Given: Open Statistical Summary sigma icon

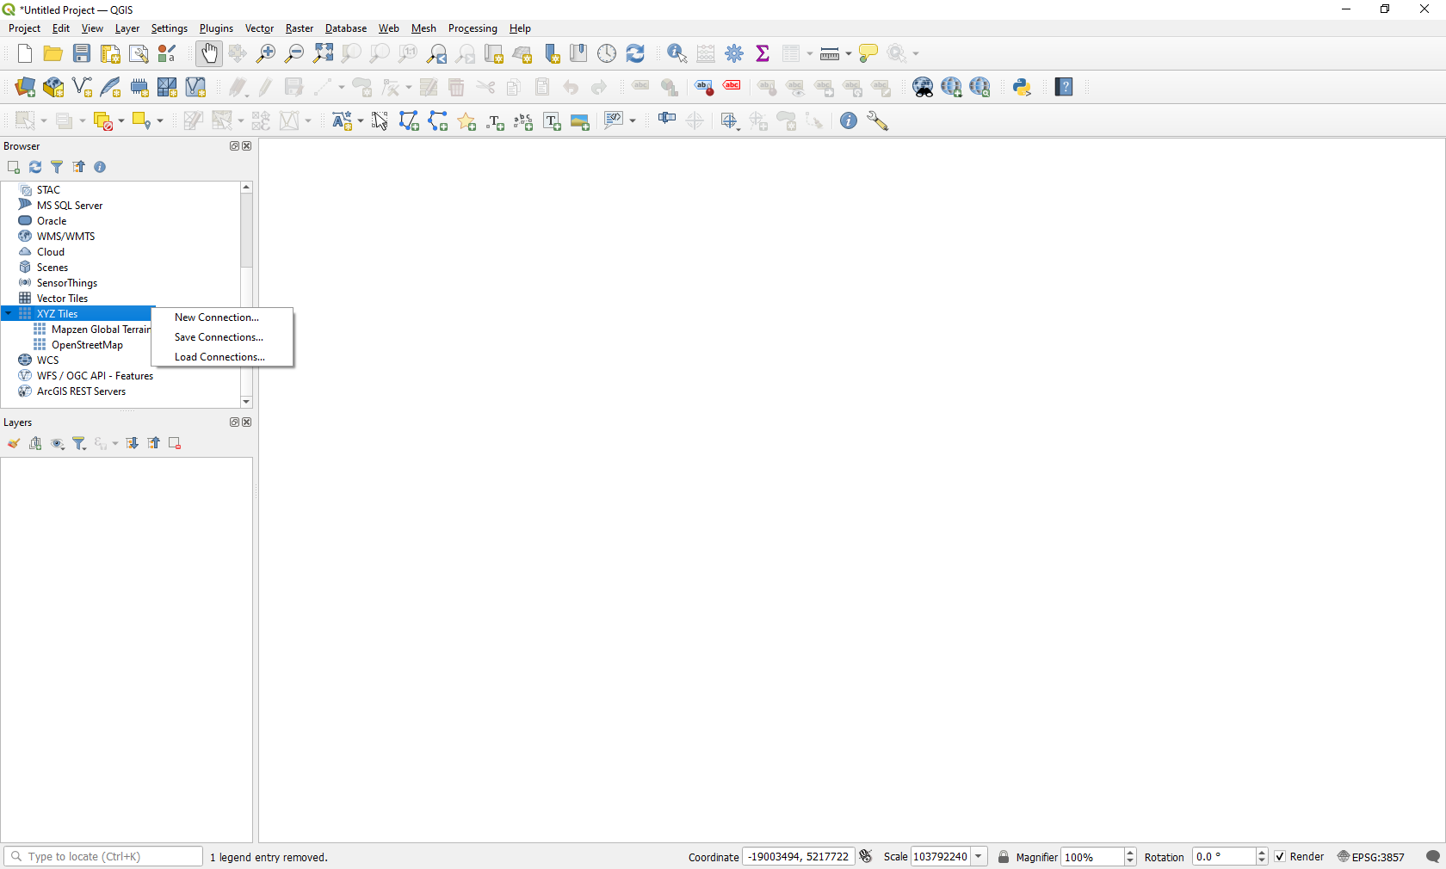Looking at the screenshot, I should click(763, 53).
